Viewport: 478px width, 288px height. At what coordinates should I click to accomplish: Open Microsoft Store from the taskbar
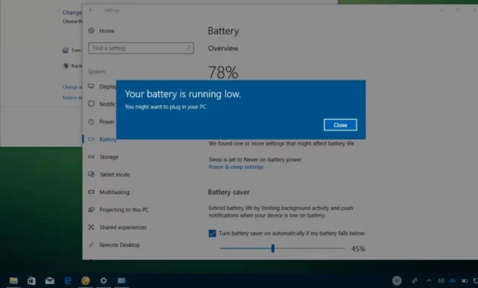31,280
